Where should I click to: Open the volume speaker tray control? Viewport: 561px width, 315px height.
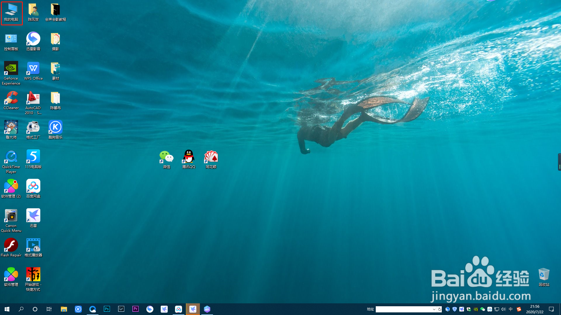tap(503, 309)
